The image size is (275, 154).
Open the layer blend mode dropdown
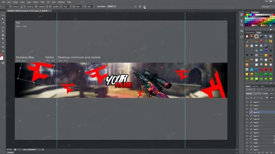click(254, 94)
